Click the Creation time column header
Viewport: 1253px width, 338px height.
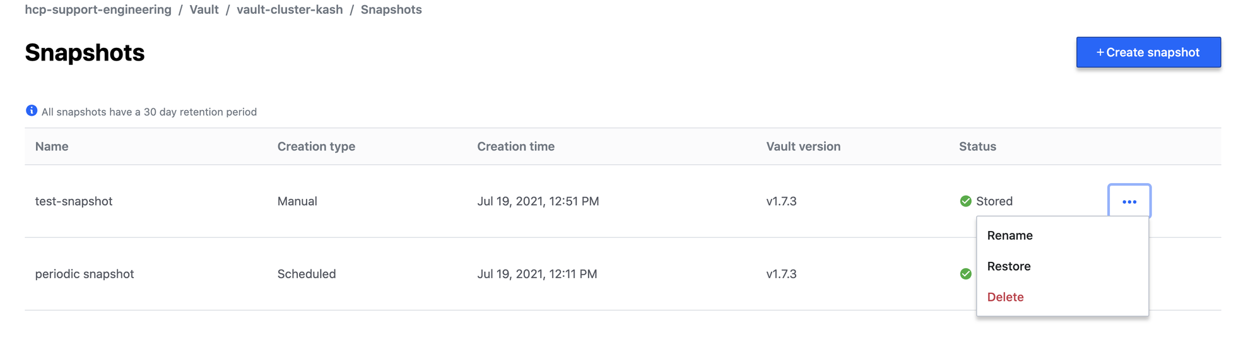tap(515, 147)
